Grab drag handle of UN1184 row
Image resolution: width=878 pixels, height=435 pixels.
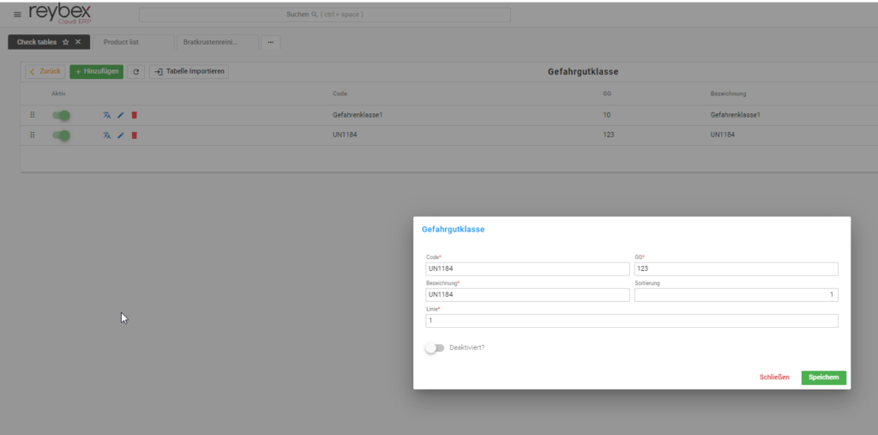coord(32,135)
